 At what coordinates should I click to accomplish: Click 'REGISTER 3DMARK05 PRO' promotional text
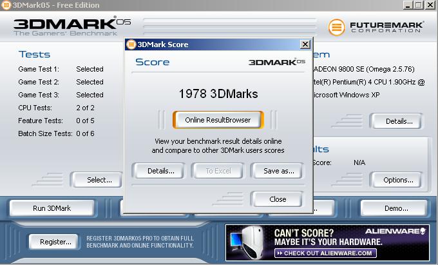tap(140, 242)
